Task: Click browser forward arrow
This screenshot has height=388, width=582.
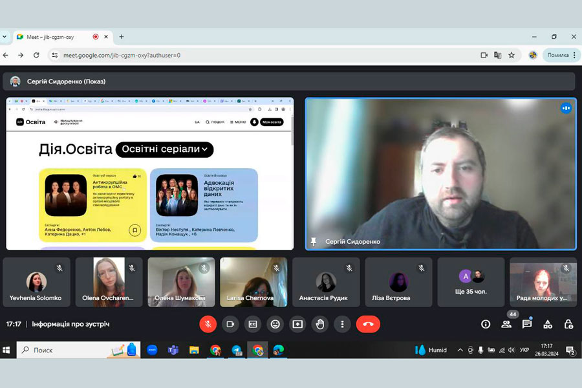Action: (21, 56)
